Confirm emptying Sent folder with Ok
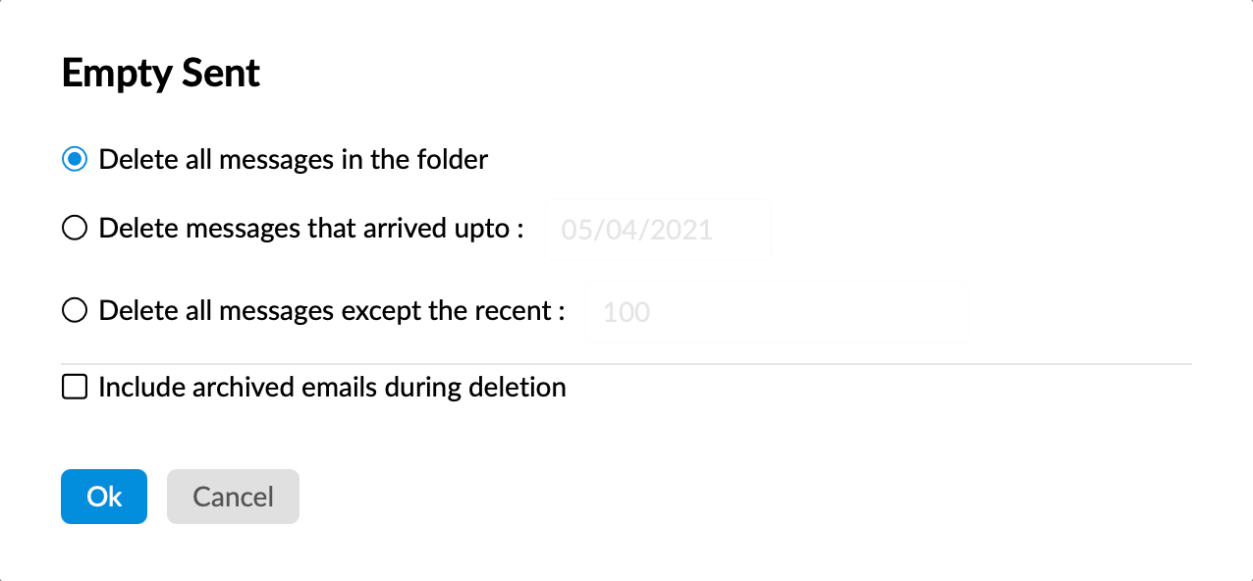Screen dimensions: 1253x581 [104, 497]
